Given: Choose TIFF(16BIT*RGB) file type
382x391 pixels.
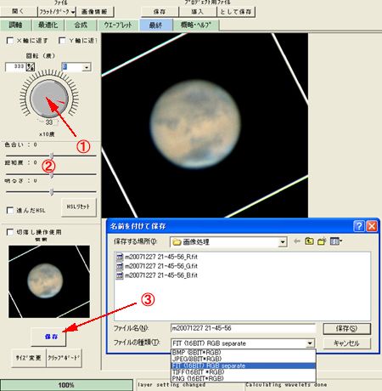Looking at the screenshot, I should click(x=244, y=372).
